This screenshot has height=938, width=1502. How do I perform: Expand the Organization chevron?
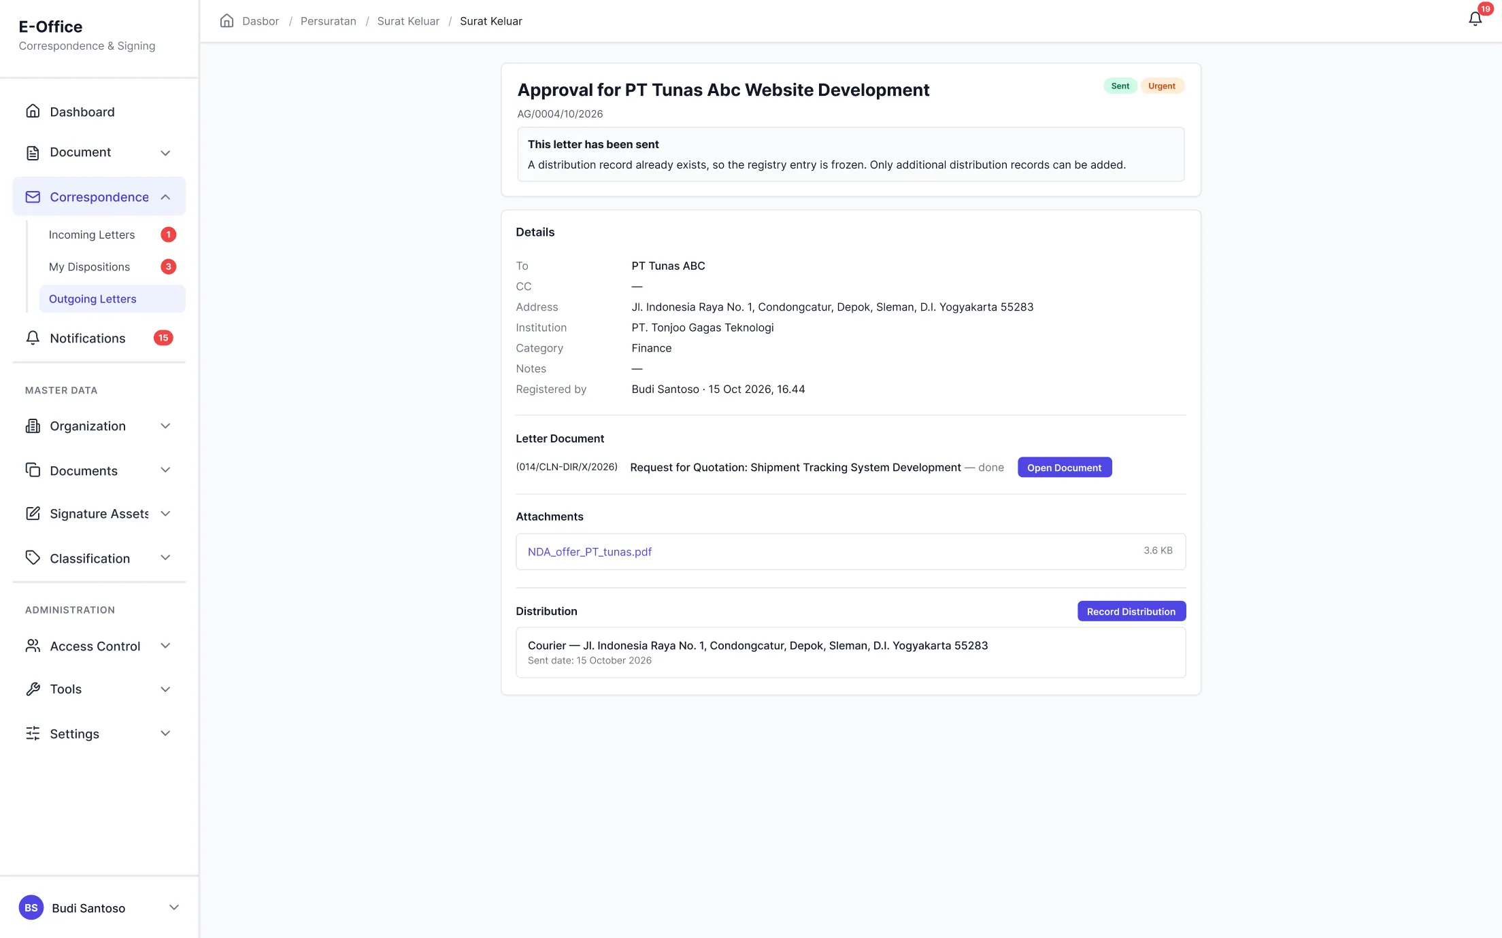pos(165,426)
